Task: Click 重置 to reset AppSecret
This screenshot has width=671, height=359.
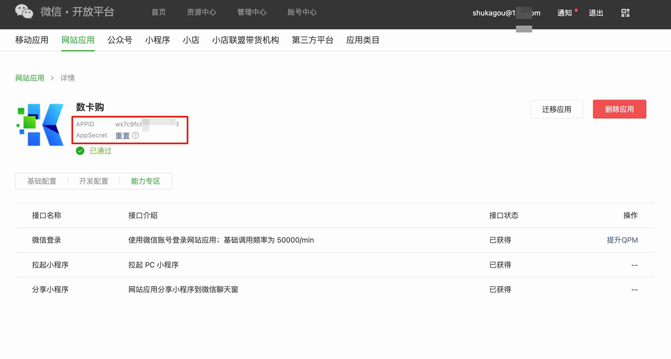Action: pos(122,136)
